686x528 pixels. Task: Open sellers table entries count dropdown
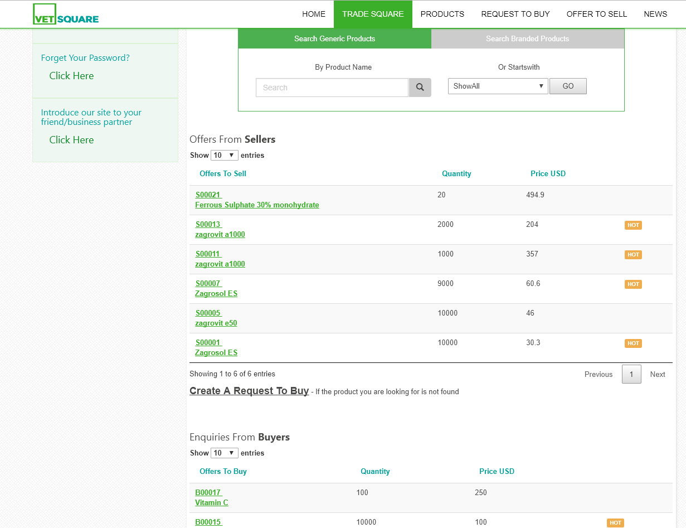[x=225, y=156]
